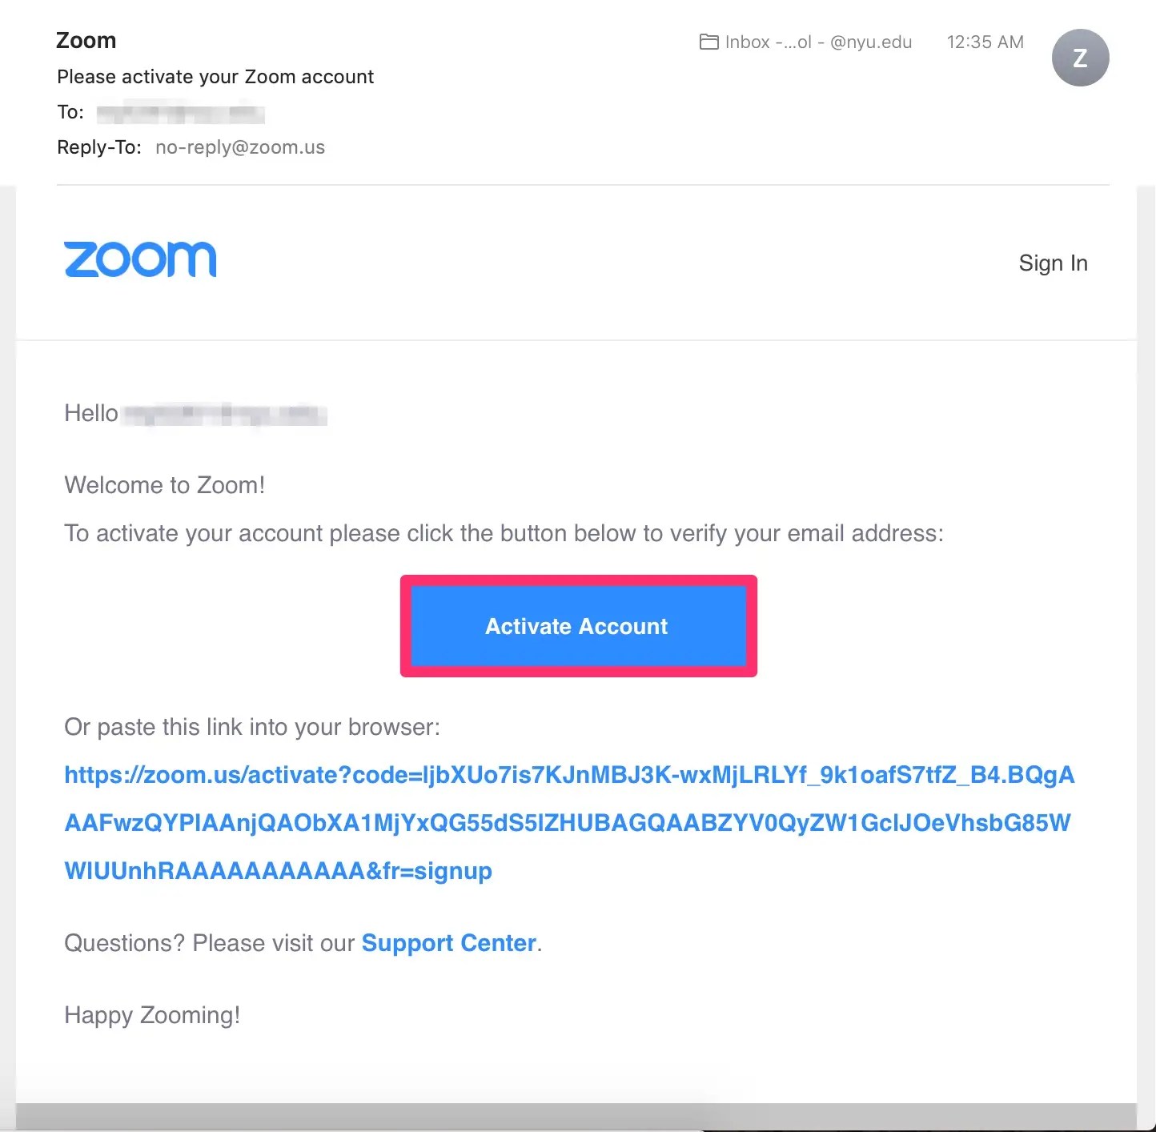Image resolution: width=1156 pixels, height=1132 pixels.
Task: Click the blue Zoom logo
Action: 140,260
